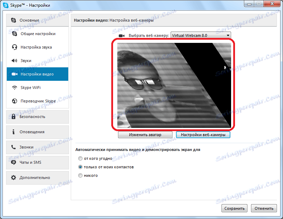The width and height of the screenshot is (283, 219).
Task: Click the WiFi icon for Skype WiFi
Action: coord(15,88)
